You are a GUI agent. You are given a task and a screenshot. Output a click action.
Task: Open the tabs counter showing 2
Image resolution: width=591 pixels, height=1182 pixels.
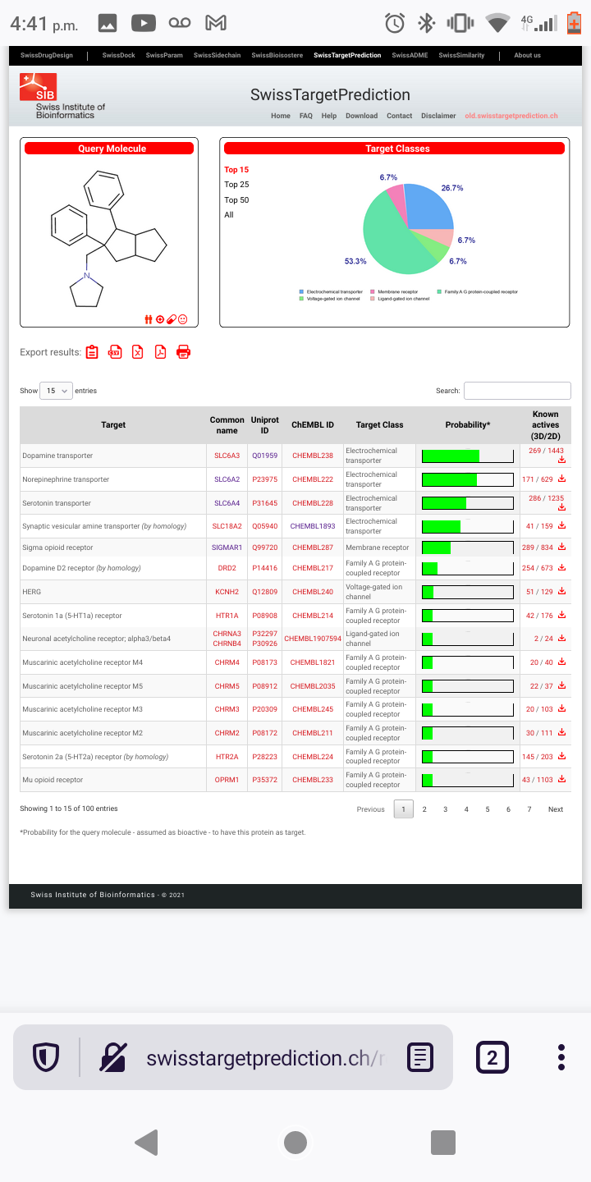[x=492, y=1057]
